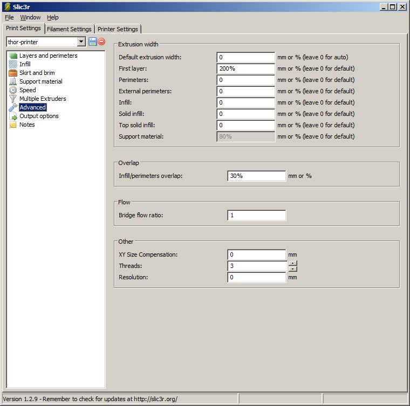This screenshot has height=406, width=410.
Task: Open Skirt and brim settings icon
Action: [13, 73]
